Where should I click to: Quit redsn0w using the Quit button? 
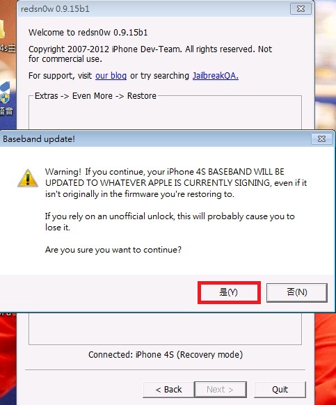[280, 389]
